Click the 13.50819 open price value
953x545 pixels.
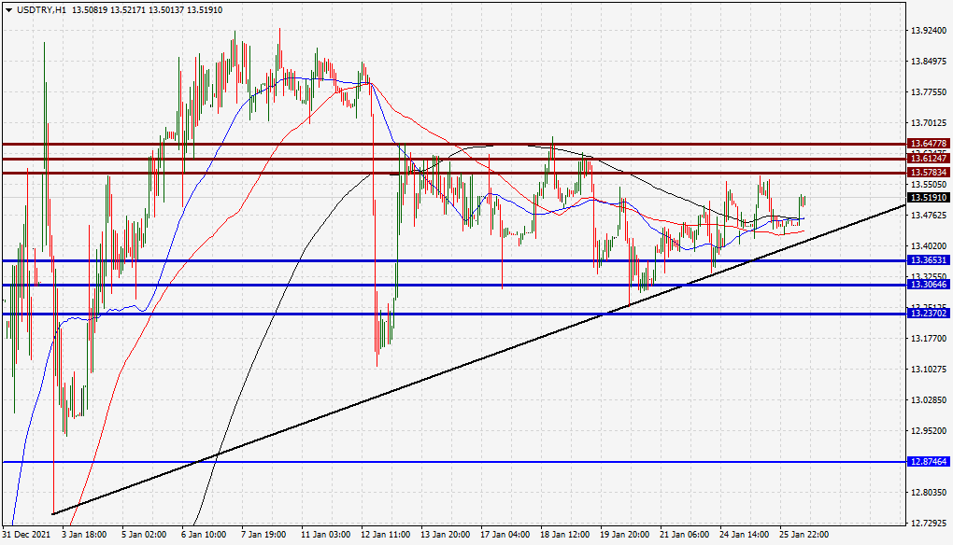click(89, 10)
